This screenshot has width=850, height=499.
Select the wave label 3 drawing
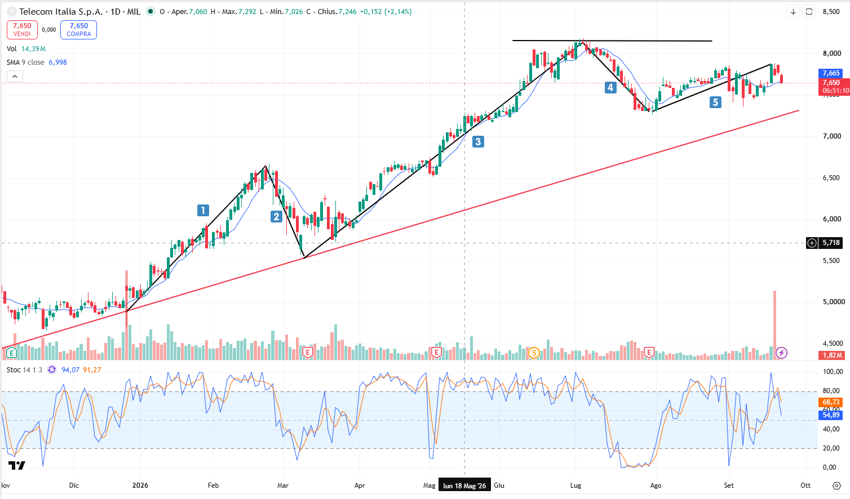[x=478, y=141]
